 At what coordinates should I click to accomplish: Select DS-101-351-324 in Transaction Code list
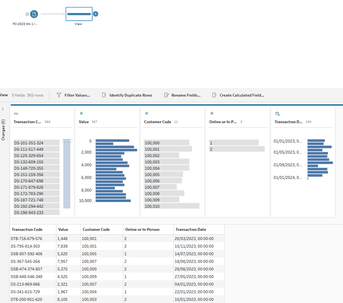click(36, 143)
